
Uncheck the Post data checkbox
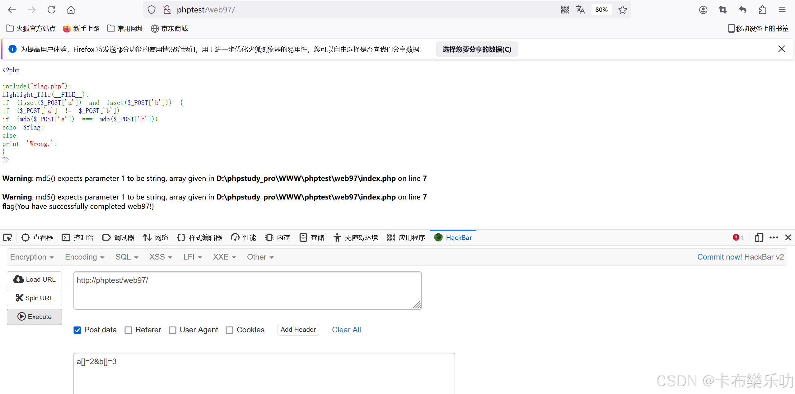77,330
